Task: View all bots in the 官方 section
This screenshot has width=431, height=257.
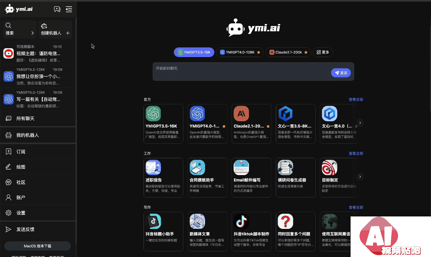Action: [x=356, y=100]
